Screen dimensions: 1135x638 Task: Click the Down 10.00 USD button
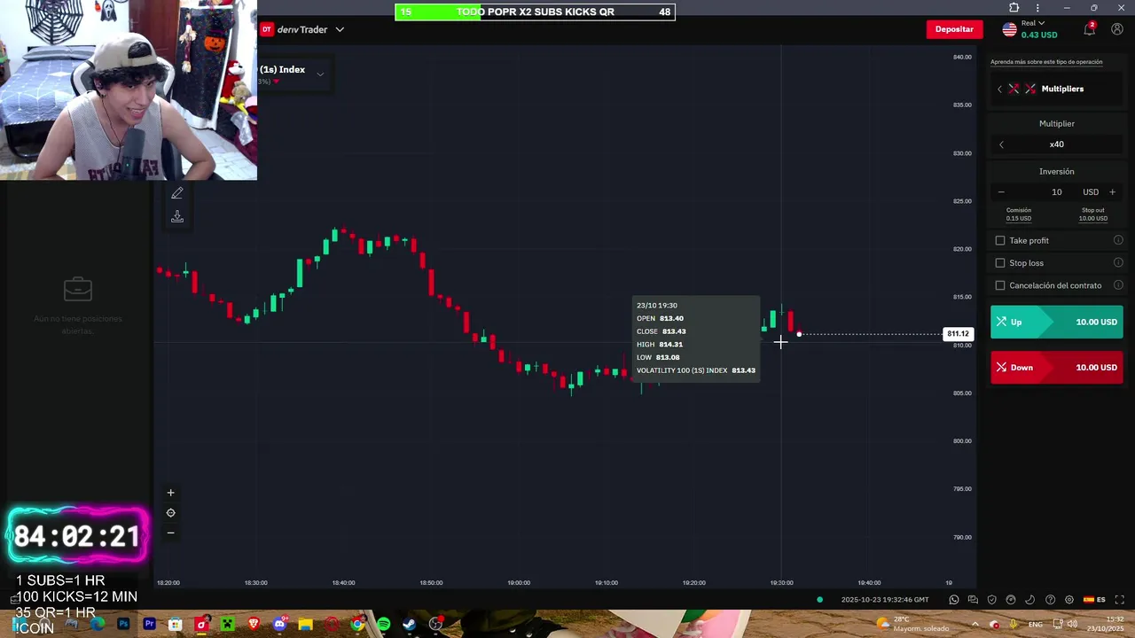pyautogui.click(x=1057, y=367)
